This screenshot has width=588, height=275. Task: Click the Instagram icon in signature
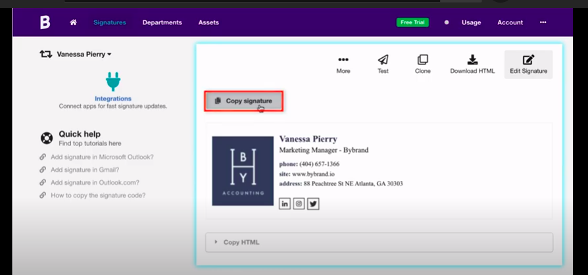(x=299, y=204)
